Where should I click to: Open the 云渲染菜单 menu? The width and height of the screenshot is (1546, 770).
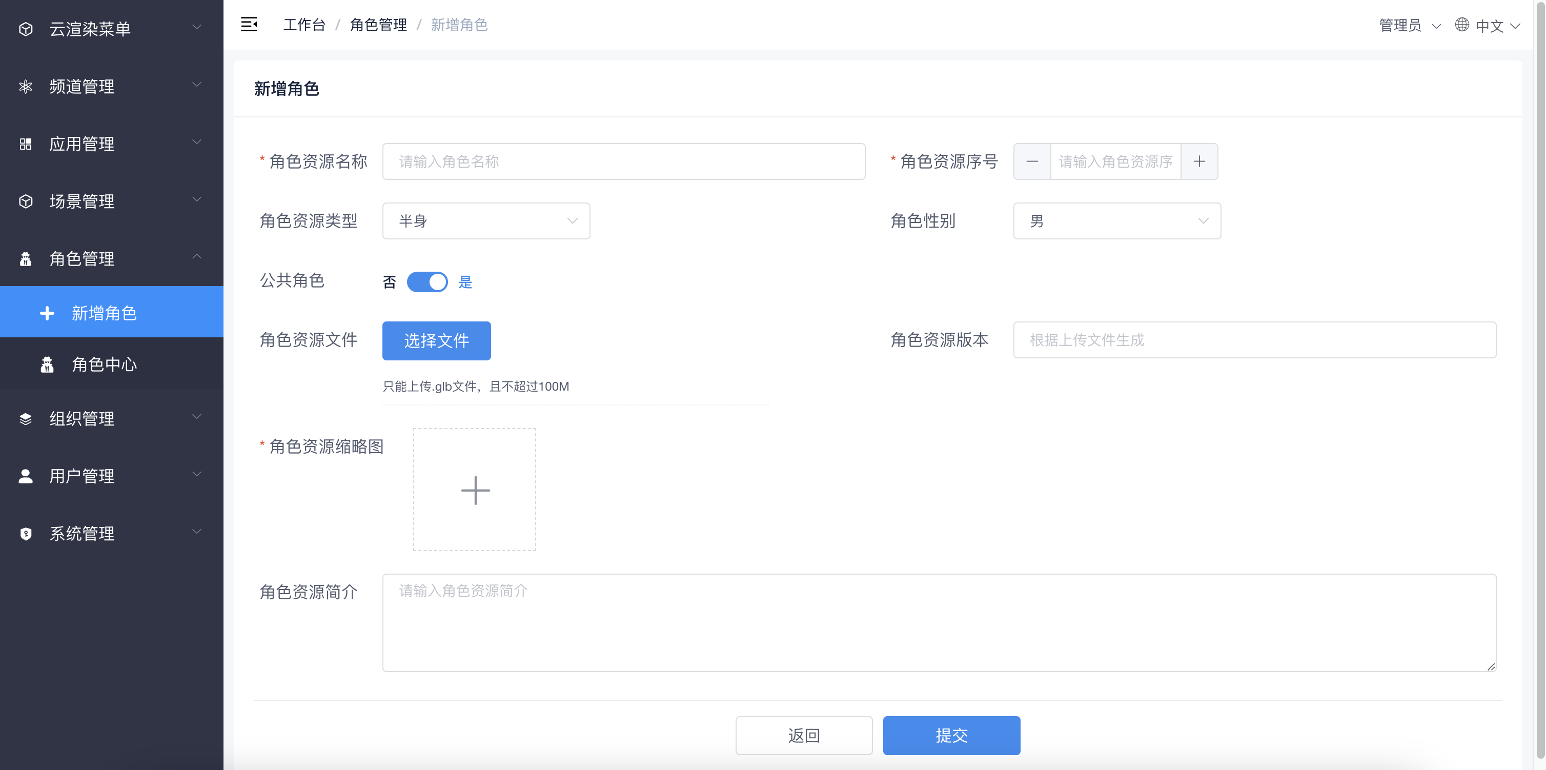pyautogui.click(x=112, y=29)
